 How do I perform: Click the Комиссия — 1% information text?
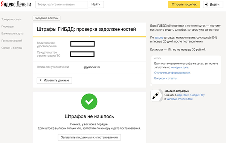pyautogui.click(x=178, y=50)
